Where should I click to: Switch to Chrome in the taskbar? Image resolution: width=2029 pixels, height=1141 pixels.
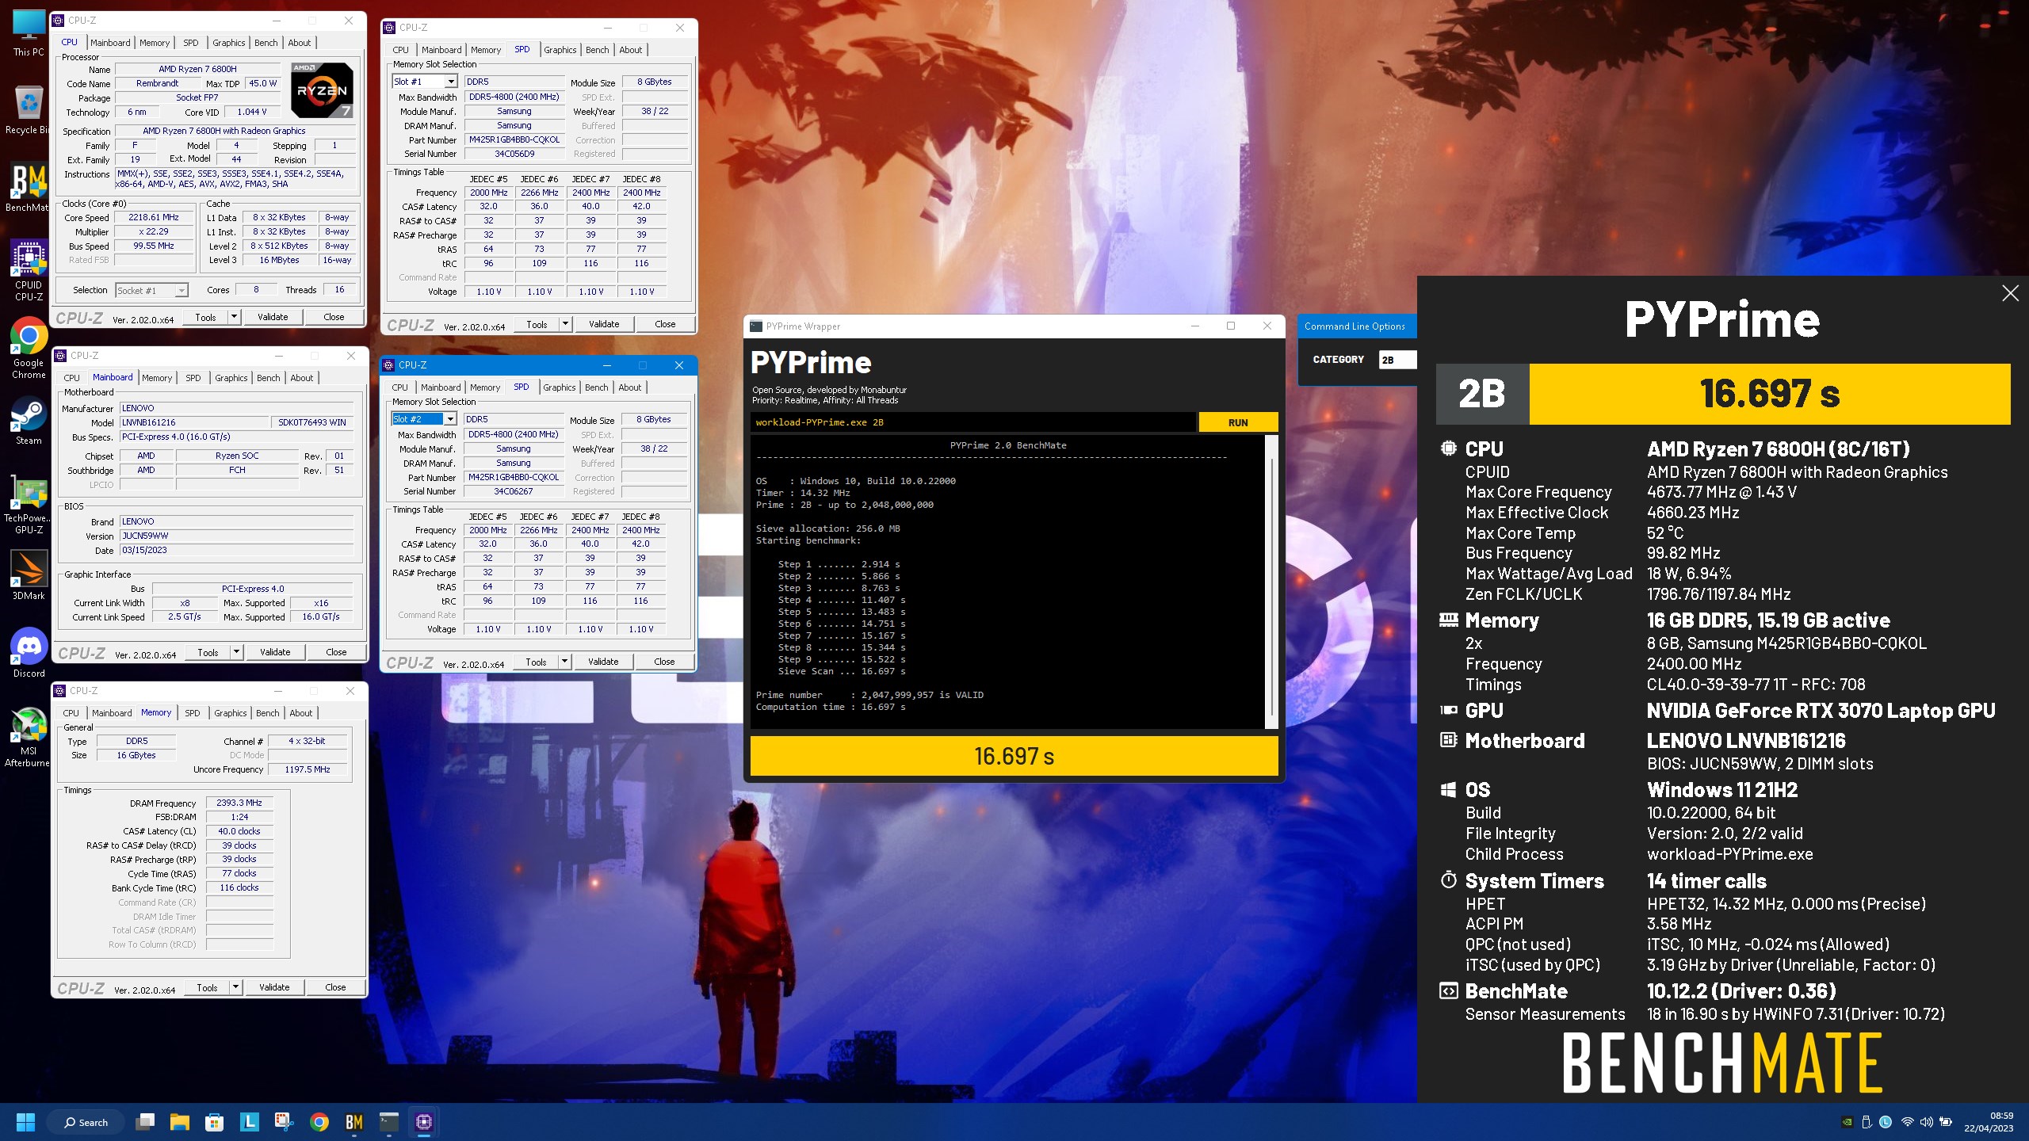tap(319, 1122)
